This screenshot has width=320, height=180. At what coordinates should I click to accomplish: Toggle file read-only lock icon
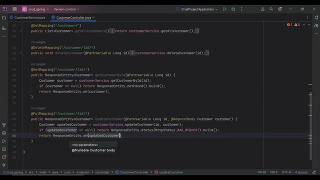point(314,172)
